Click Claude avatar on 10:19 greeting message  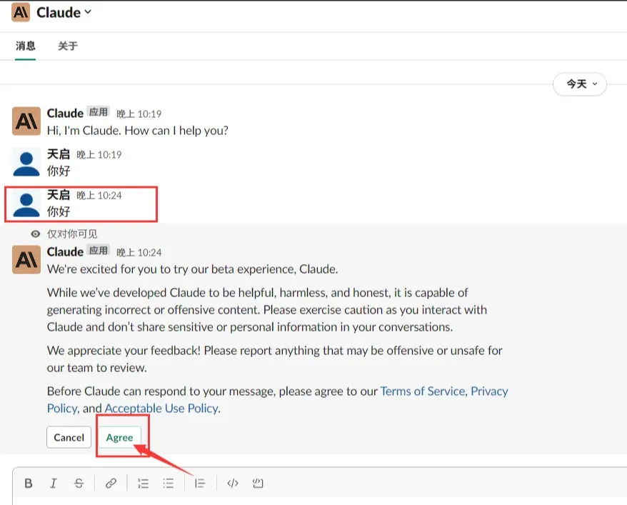click(26, 121)
